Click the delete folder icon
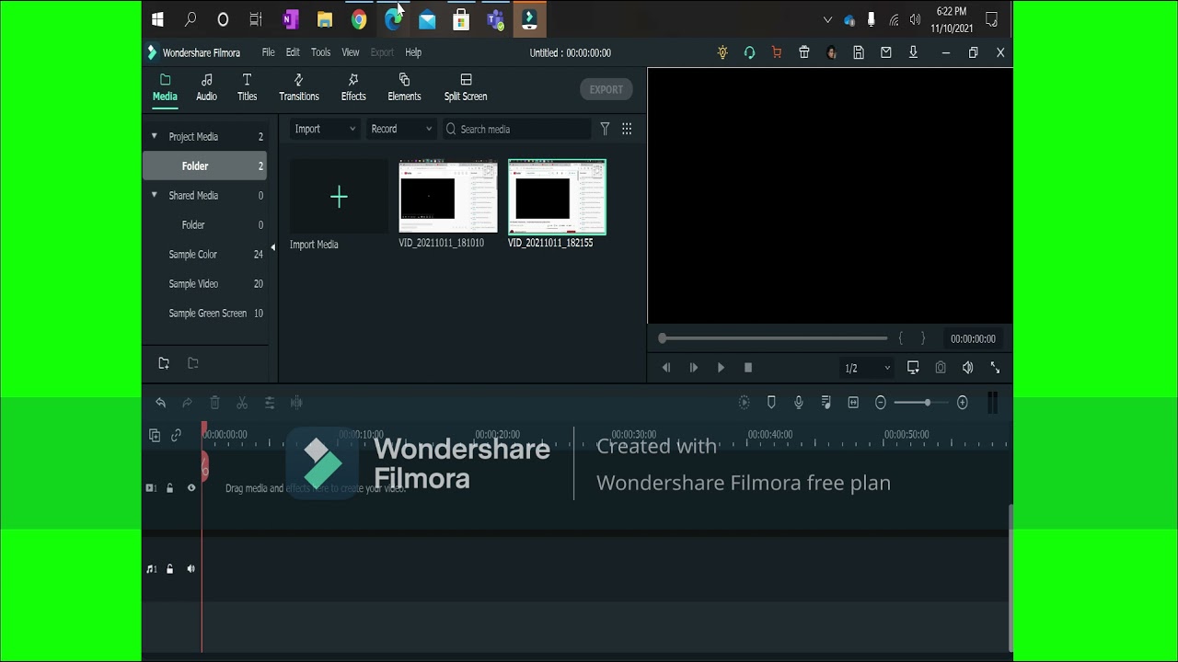This screenshot has height=662, width=1178. tap(193, 363)
